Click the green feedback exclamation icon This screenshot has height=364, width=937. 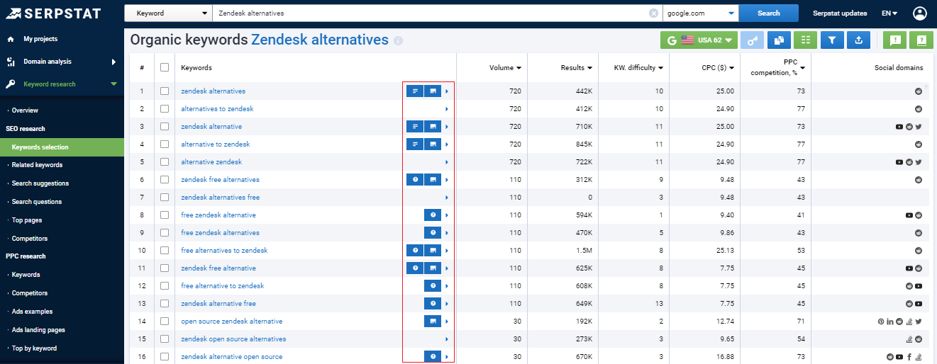894,40
